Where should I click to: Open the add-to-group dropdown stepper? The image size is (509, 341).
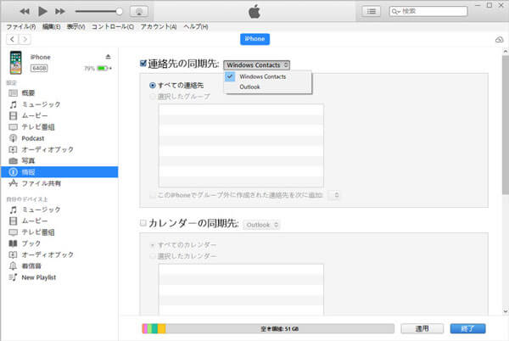point(333,195)
